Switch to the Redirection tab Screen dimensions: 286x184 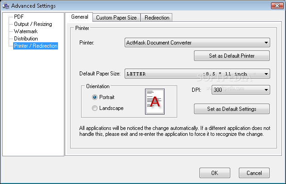pos(157,18)
